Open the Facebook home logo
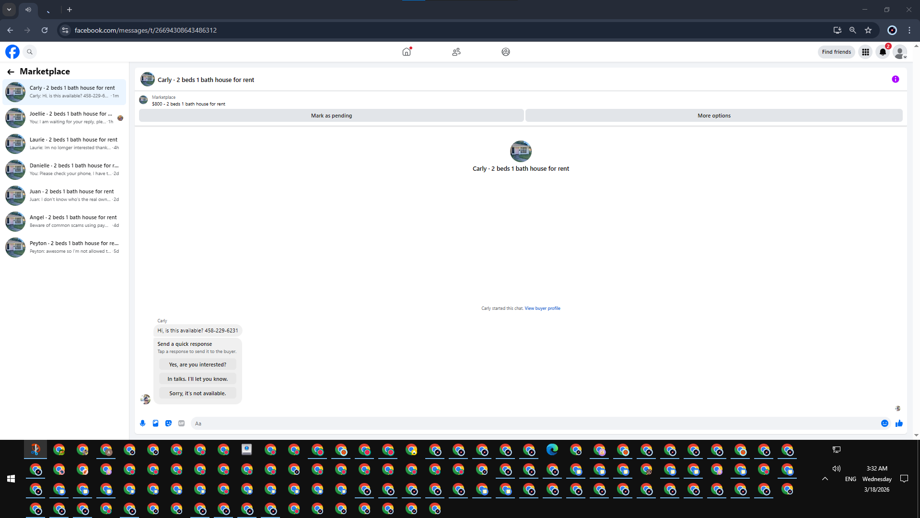The width and height of the screenshot is (920, 518). pyautogui.click(x=12, y=52)
